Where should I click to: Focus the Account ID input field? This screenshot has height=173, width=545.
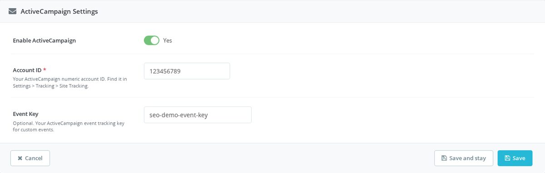pyautogui.click(x=187, y=71)
